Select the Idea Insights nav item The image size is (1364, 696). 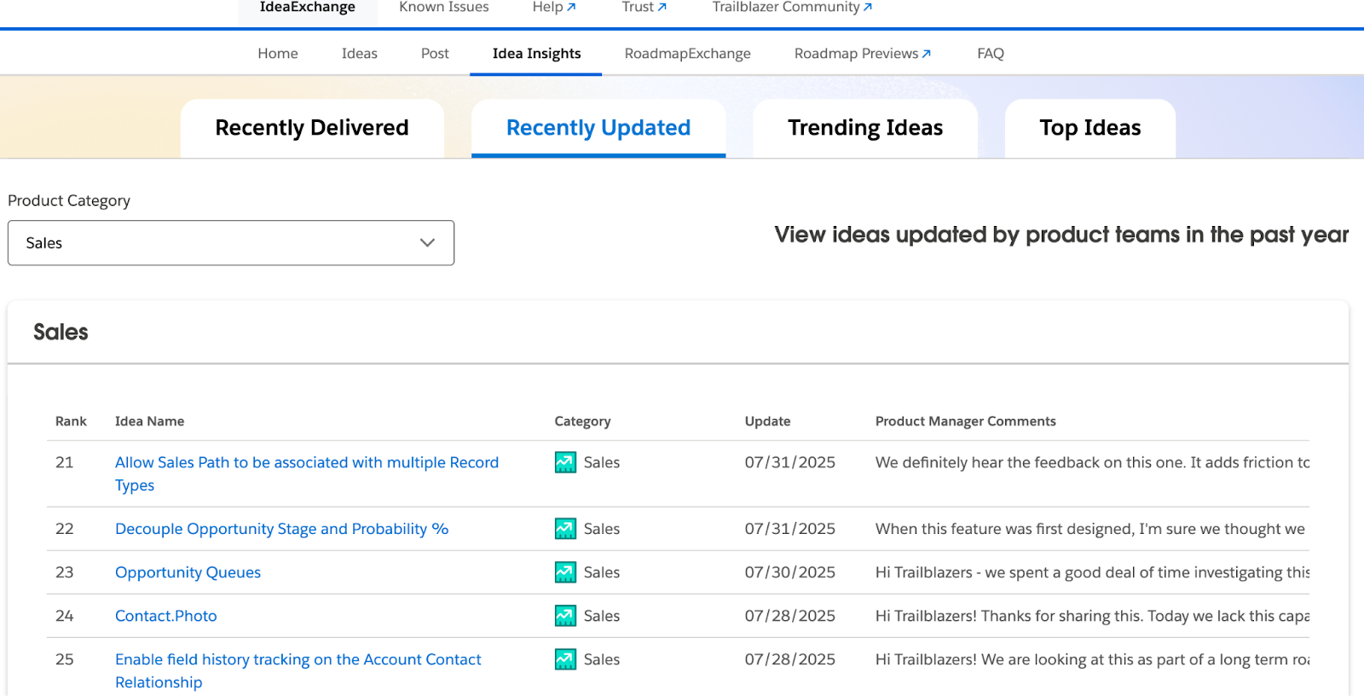[537, 54]
